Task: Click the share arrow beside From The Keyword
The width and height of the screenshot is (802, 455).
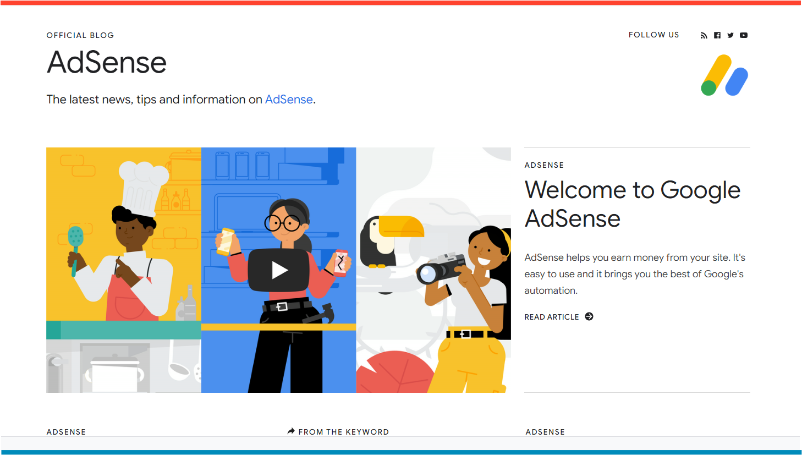Action: pos(291,431)
